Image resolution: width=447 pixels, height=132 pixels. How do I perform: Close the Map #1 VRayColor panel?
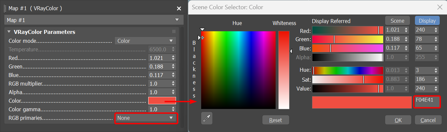click(x=179, y=9)
